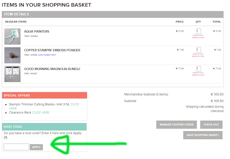Click the HOST CODE header
Viewport: 230px width, 159px height.
44,127
